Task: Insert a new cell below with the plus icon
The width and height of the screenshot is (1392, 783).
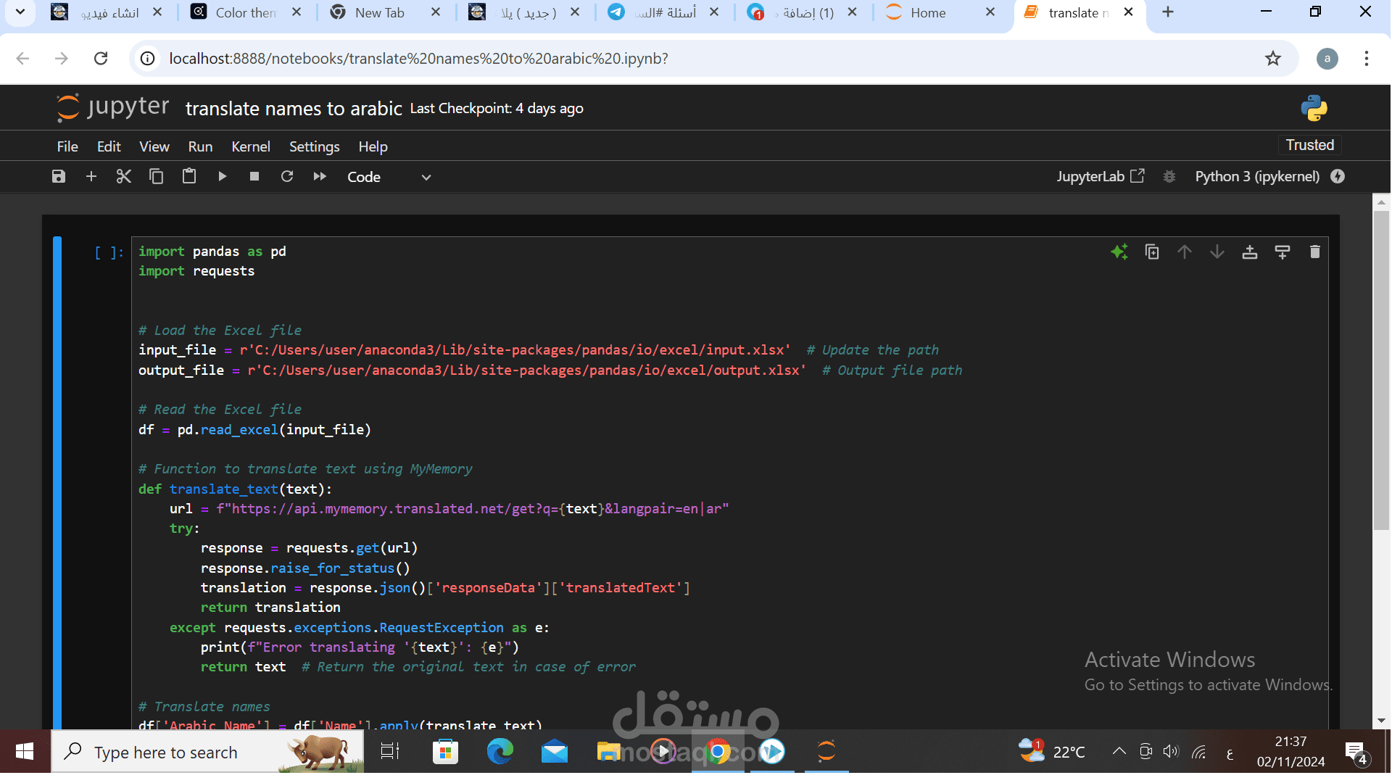Action: coord(91,177)
